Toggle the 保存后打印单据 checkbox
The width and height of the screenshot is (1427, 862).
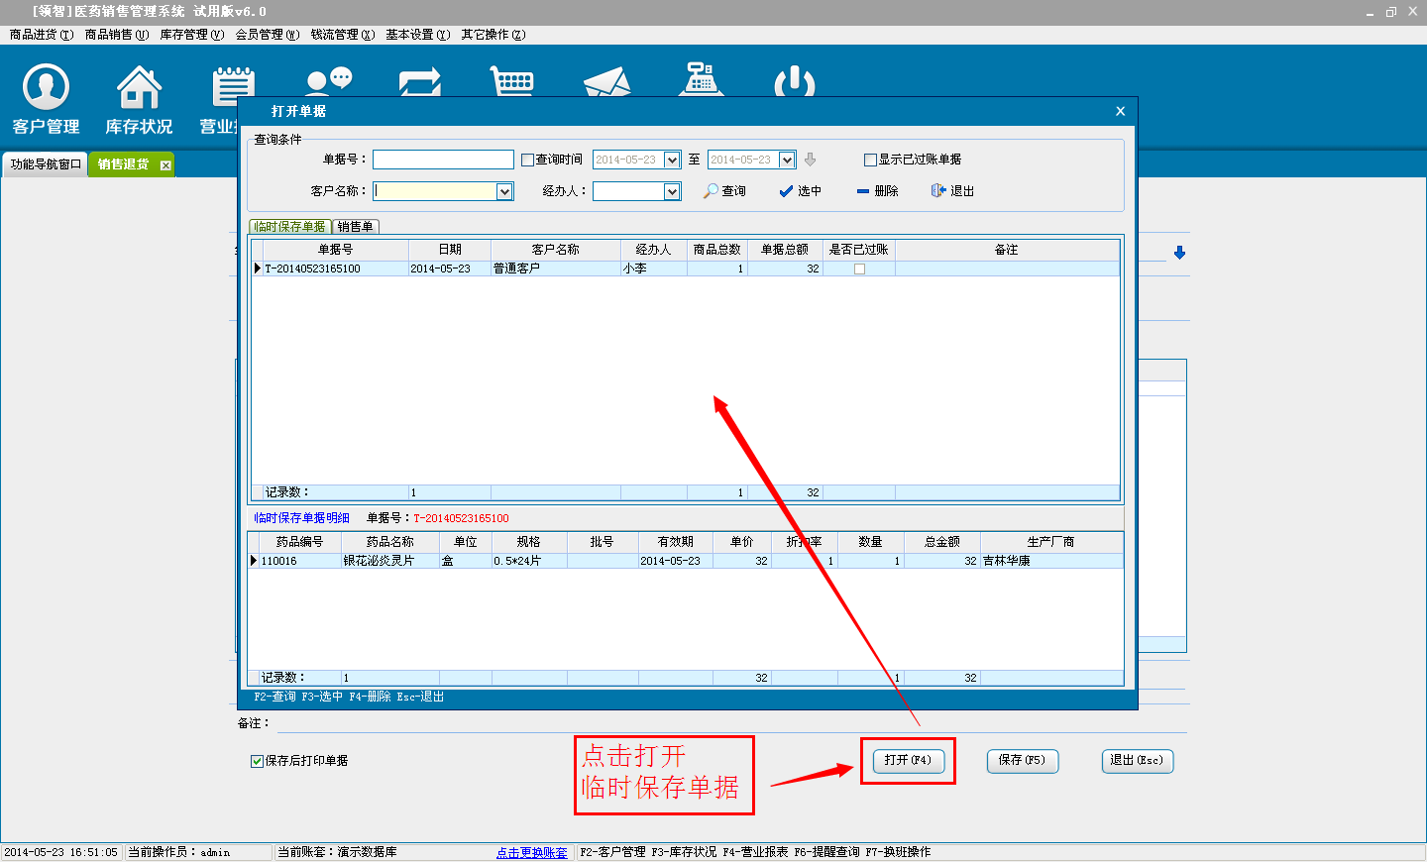pos(258,761)
